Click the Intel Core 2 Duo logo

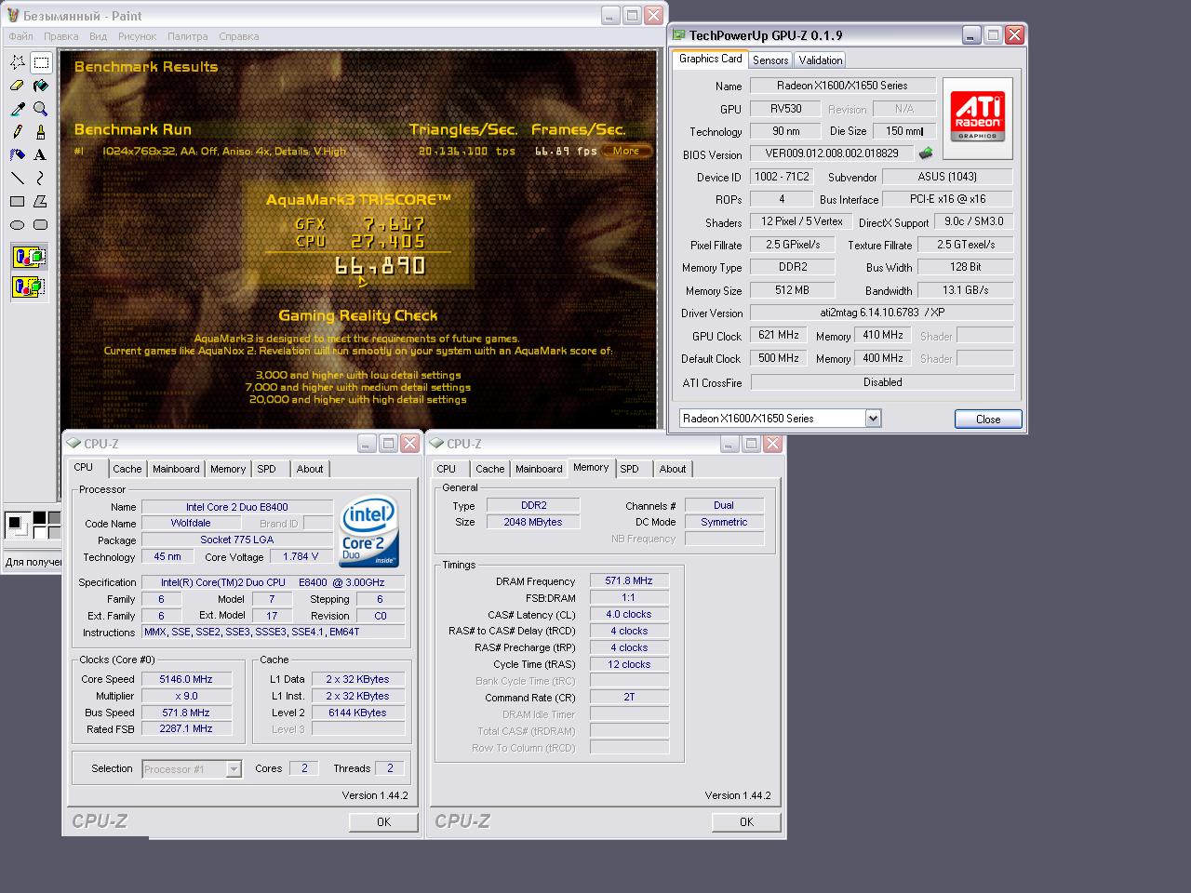tap(368, 531)
